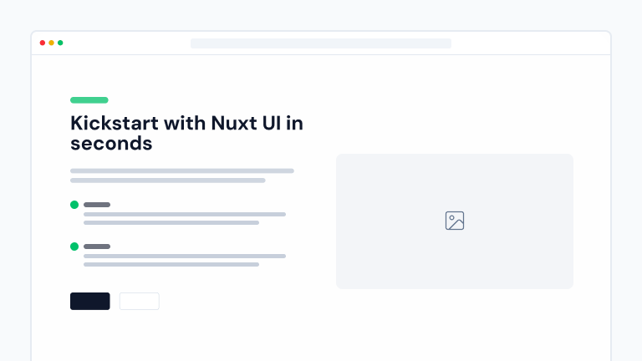Click the "Kickstart with Nuxt UI" headline

186,133
